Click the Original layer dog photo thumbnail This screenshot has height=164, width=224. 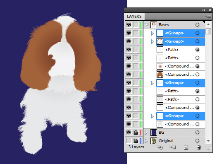coord(154,141)
